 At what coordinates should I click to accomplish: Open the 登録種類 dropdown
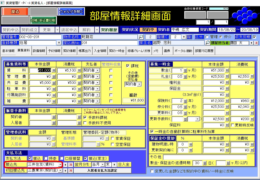[59, 43]
